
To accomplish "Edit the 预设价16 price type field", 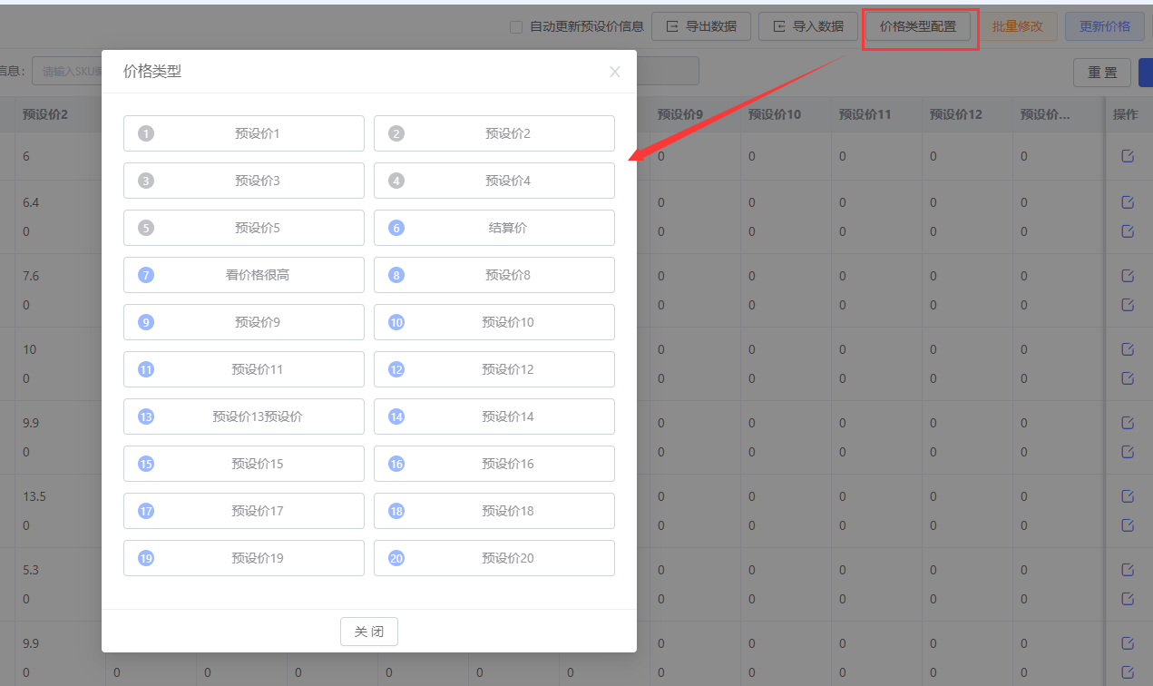I will coord(494,464).
